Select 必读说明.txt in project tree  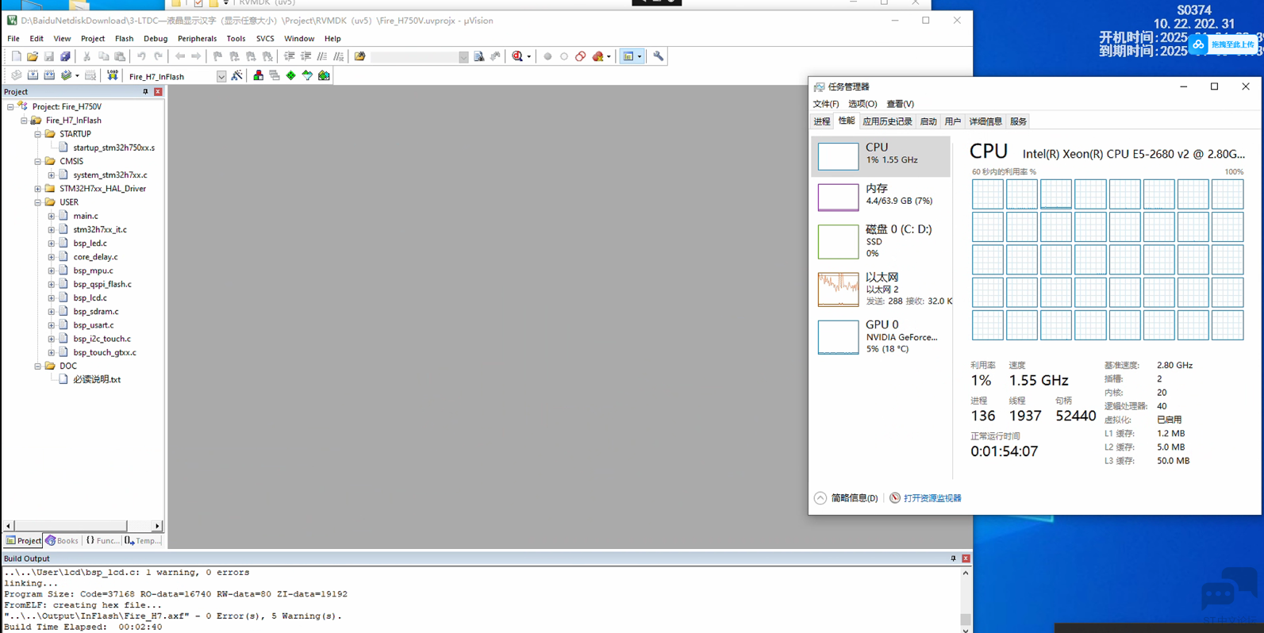[97, 379]
